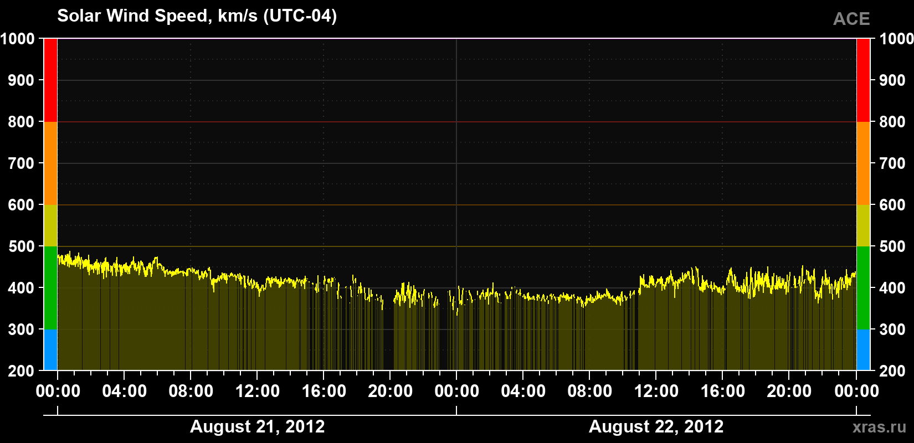The height and width of the screenshot is (443, 914).
Task: Click the 12:00 time label under August 22
Action: click(656, 392)
